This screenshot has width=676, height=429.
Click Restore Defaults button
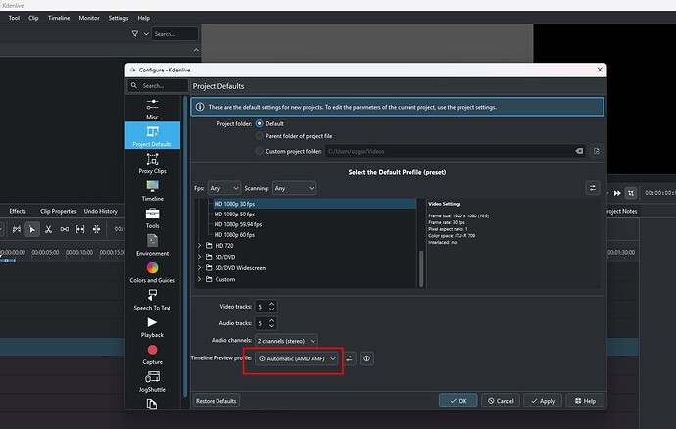click(x=216, y=401)
